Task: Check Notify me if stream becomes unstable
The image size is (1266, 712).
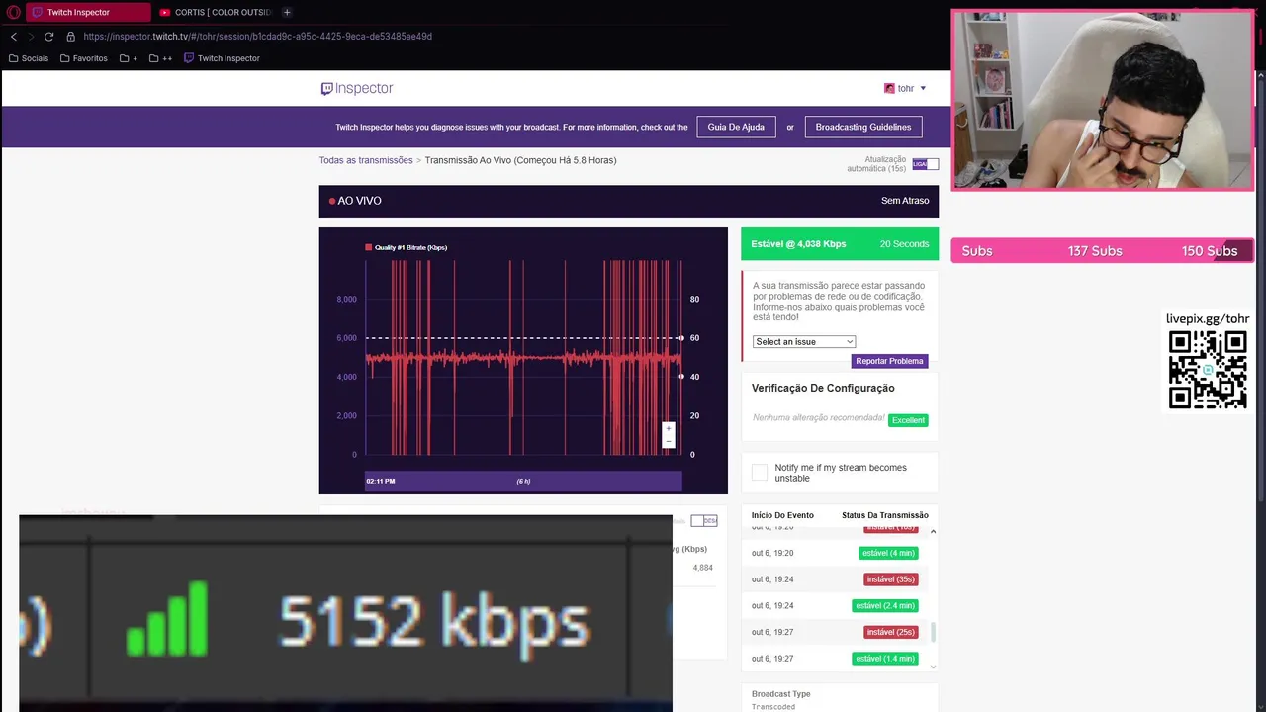Action: (x=760, y=473)
